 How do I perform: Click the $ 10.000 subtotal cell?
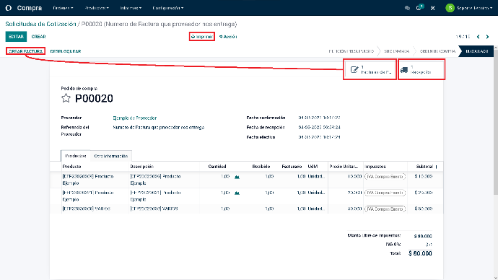(424, 177)
